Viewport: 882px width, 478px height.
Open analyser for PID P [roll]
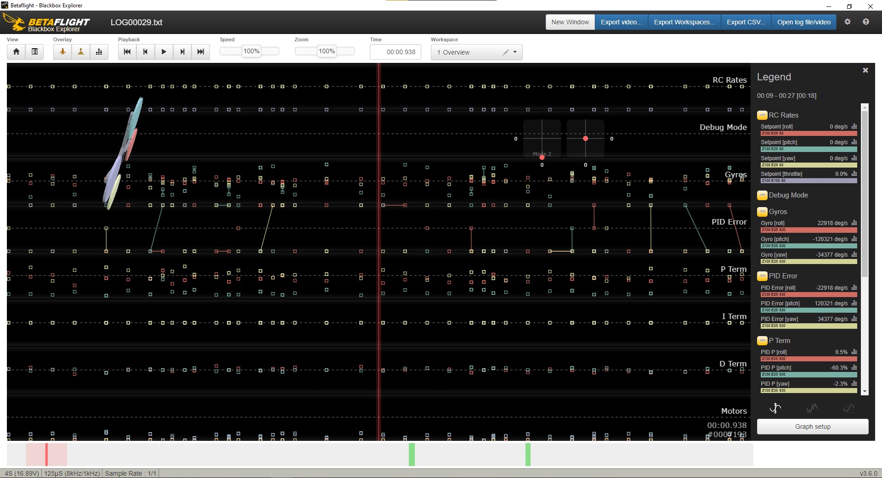(x=854, y=352)
